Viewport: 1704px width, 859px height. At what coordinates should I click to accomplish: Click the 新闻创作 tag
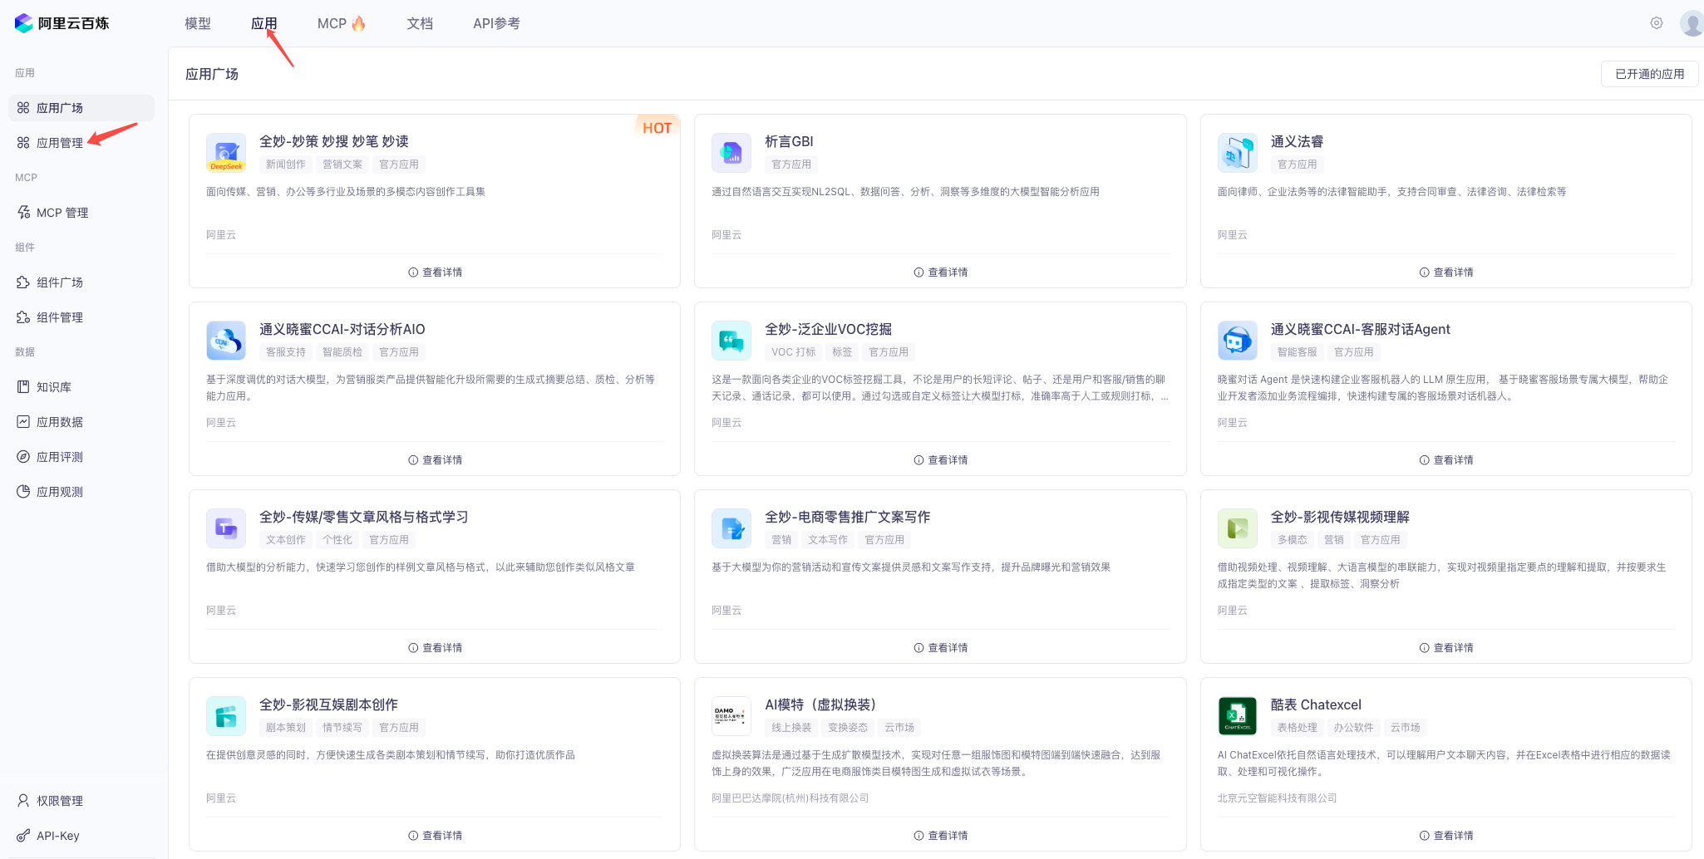286,164
